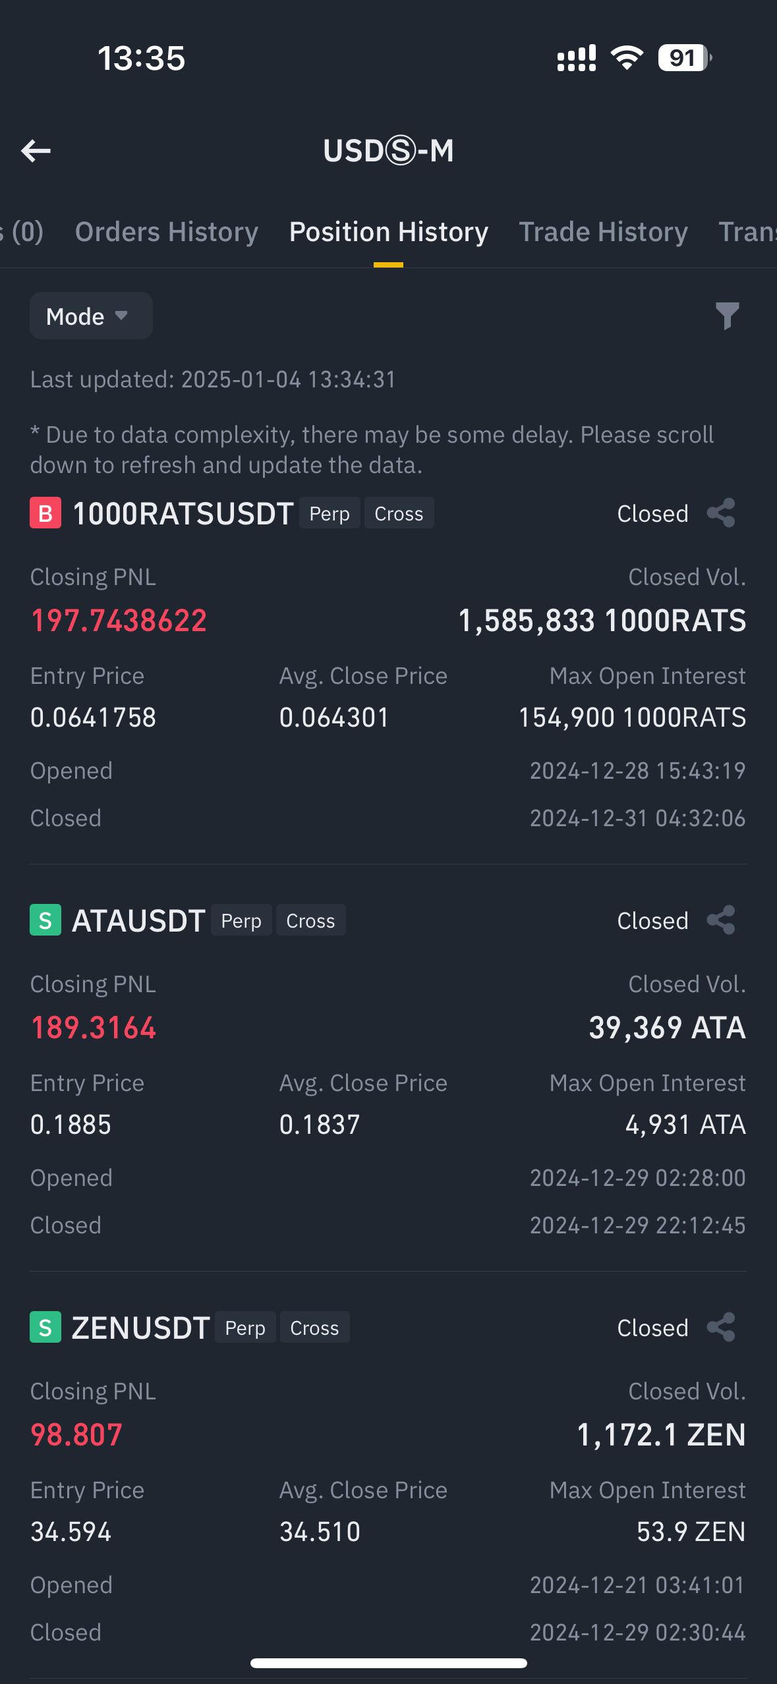Image resolution: width=777 pixels, height=1684 pixels.
Task: Open the ZENUSDT symbol name
Action: [x=140, y=1328]
